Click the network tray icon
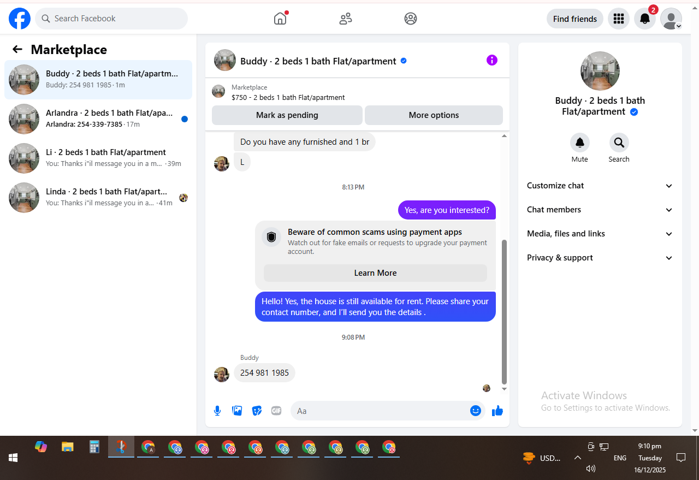The height and width of the screenshot is (480, 699). 604,447
